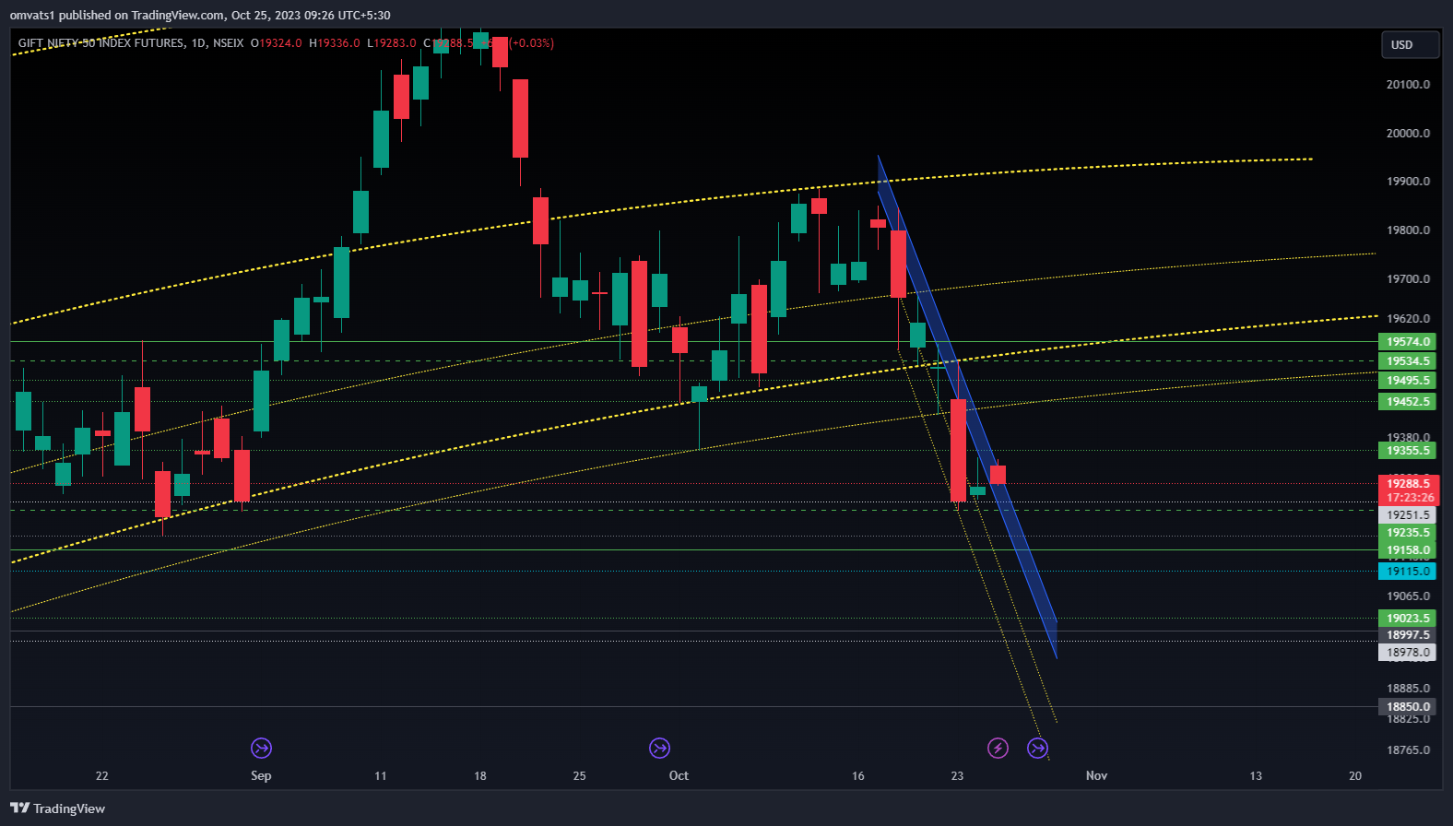The image size is (1453, 826).
Task: Open the USD currency selector
Action: [x=1410, y=44]
